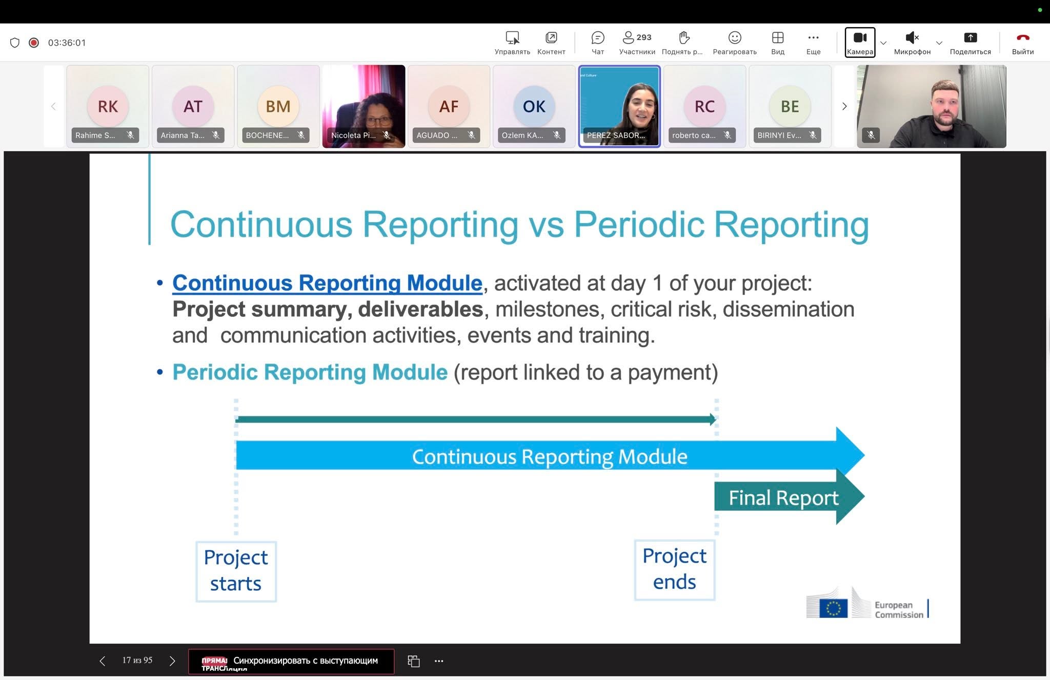Open the Continuous Reporting Module link
Image resolution: width=1050 pixels, height=680 pixels.
pos(327,283)
